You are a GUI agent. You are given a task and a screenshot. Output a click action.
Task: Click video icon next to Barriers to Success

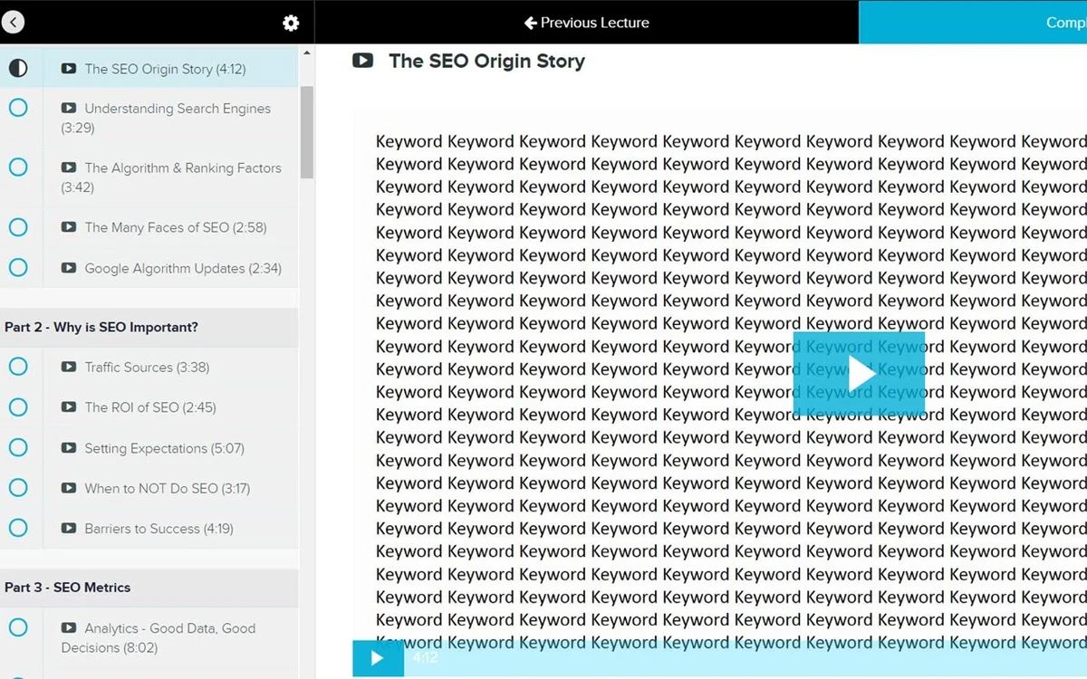tap(69, 528)
